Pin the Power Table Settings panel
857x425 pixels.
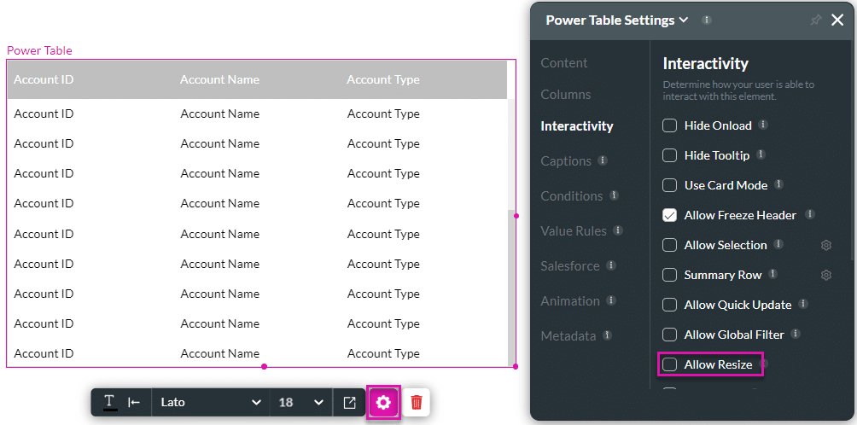tap(815, 20)
